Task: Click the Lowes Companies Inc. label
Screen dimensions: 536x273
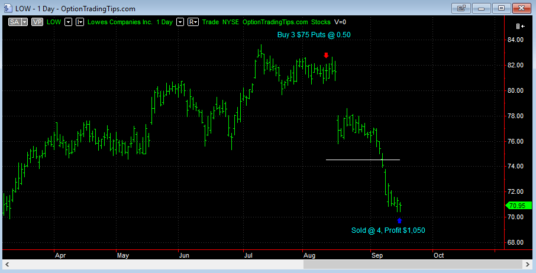Action: click(120, 22)
